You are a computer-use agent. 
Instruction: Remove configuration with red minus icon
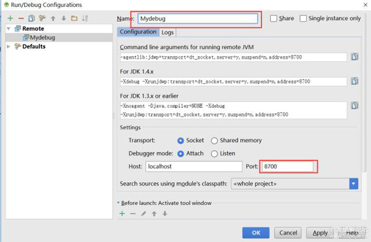pyautogui.click(x=21, y=18)
